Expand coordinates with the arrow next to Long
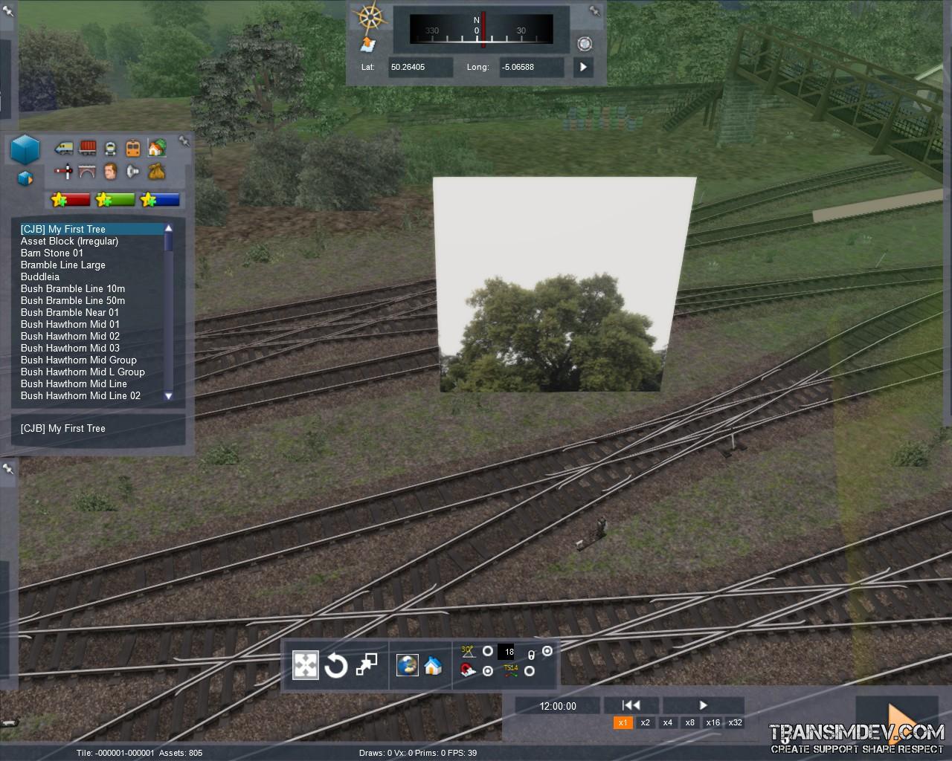The image size is (952, 761). pyautogui.click(x=583, y=67)
